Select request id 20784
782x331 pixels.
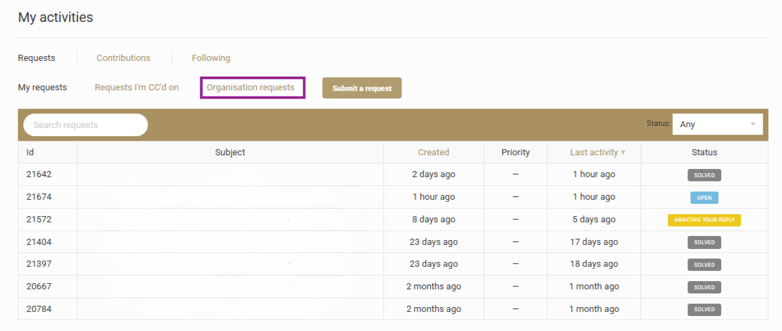(x=39, y=309)
